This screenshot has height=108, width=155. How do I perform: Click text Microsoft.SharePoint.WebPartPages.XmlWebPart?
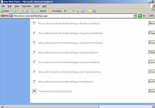(66, 82)
